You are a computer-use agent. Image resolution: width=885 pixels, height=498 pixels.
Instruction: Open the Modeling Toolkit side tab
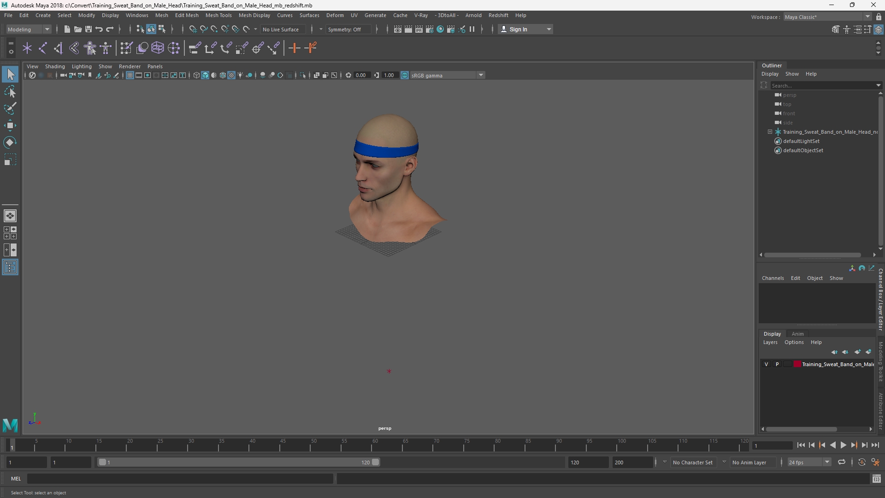(x=880, y=362)
